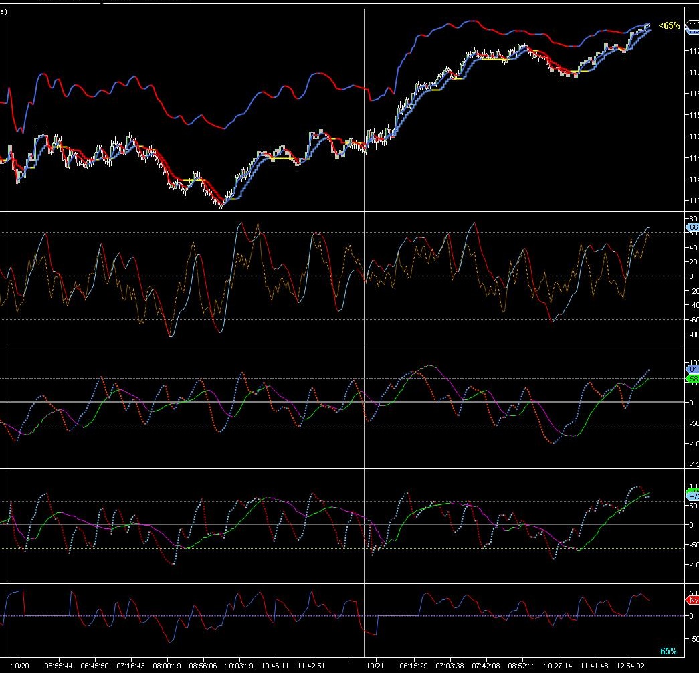Click the 10:46:11 time label
This screenshot has width=699, height=673.
pos(275,666)
